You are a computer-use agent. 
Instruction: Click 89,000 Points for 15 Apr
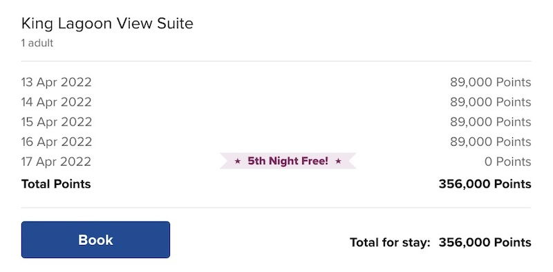click(491, 122)
